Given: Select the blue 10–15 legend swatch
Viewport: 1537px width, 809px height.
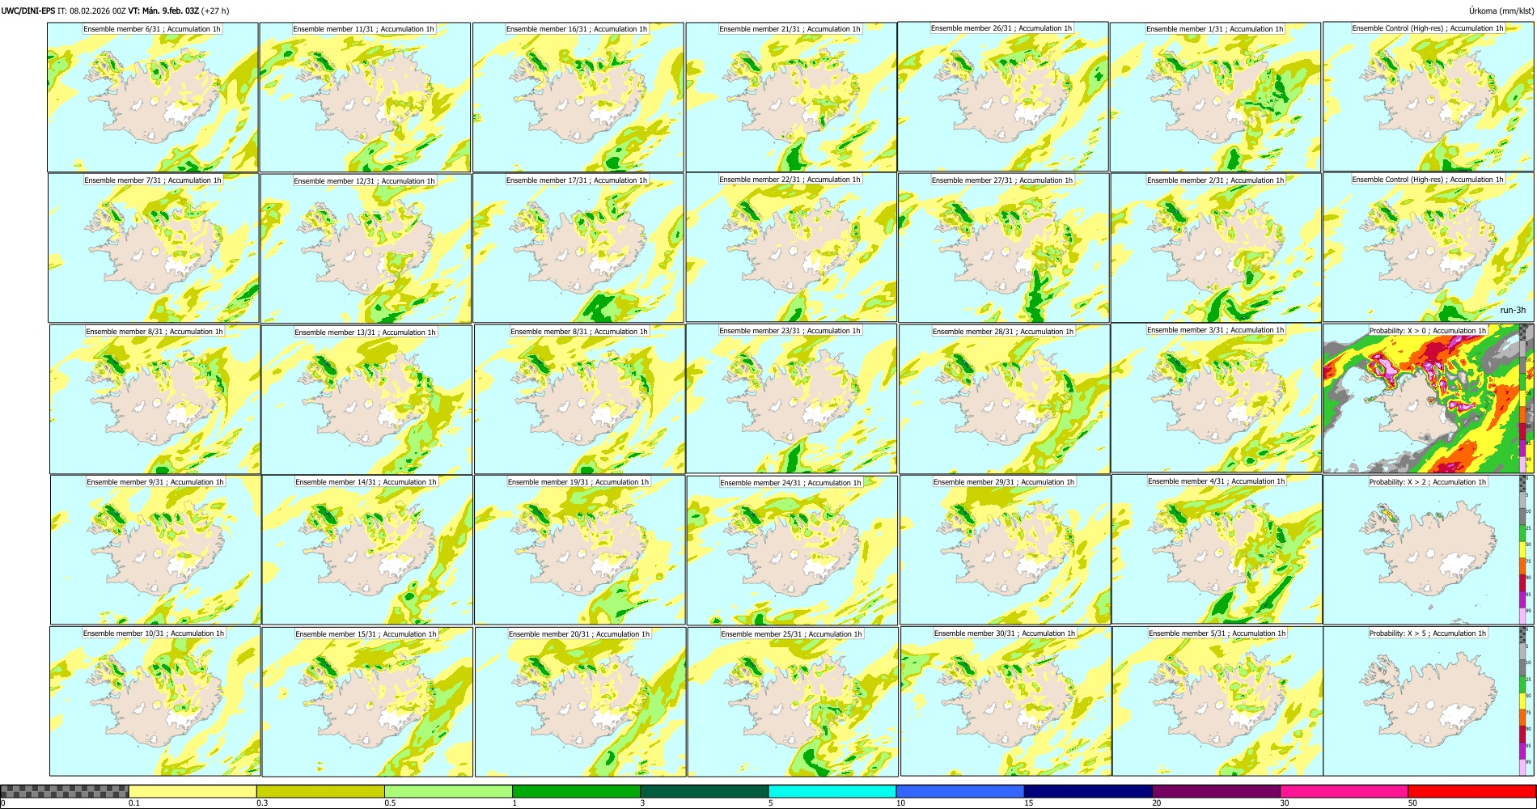Looking at the screenshot, I should [960, 791].
